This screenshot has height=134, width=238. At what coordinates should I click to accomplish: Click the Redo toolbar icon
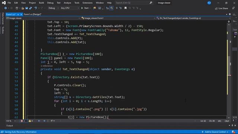(x=42, y=8)
